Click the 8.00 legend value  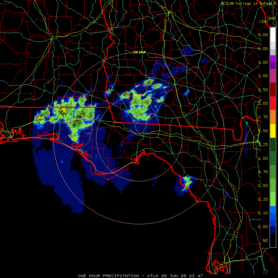pos(263,35)
